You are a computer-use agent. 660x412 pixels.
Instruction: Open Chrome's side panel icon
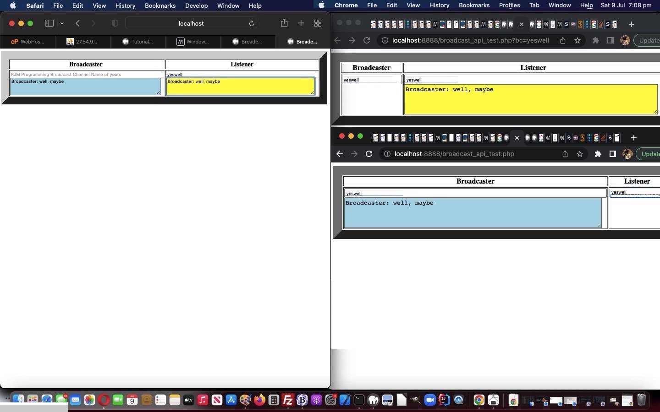(x=610, y=40)
